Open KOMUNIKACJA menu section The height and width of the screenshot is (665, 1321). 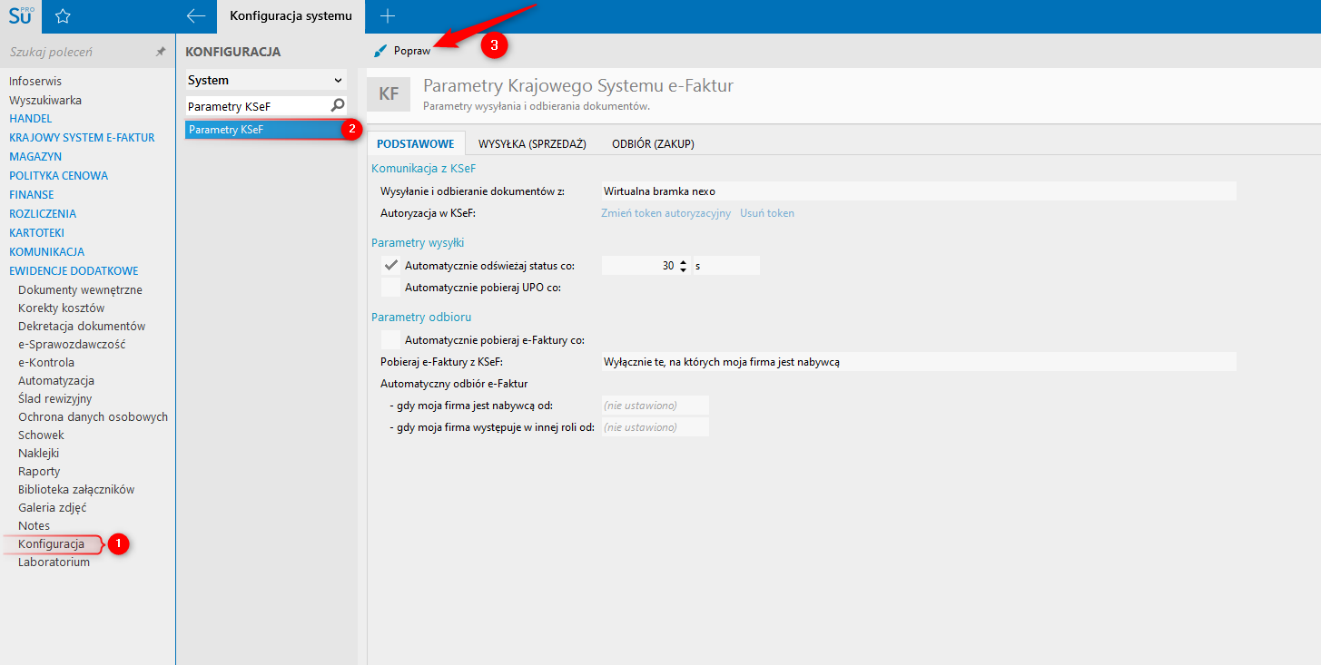coord(46,252)
